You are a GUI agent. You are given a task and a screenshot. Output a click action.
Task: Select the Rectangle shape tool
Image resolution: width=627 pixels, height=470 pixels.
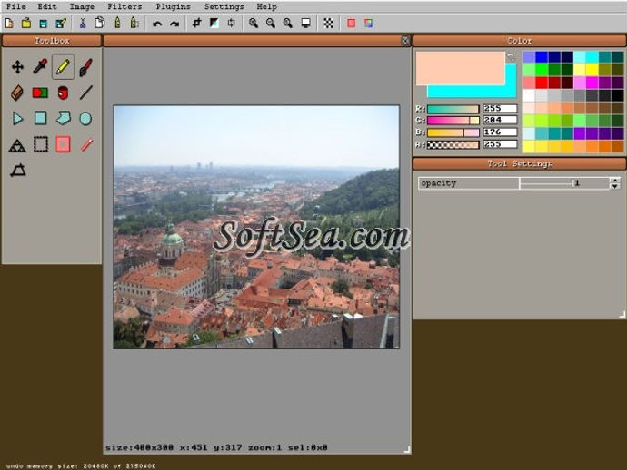(40, 118)
